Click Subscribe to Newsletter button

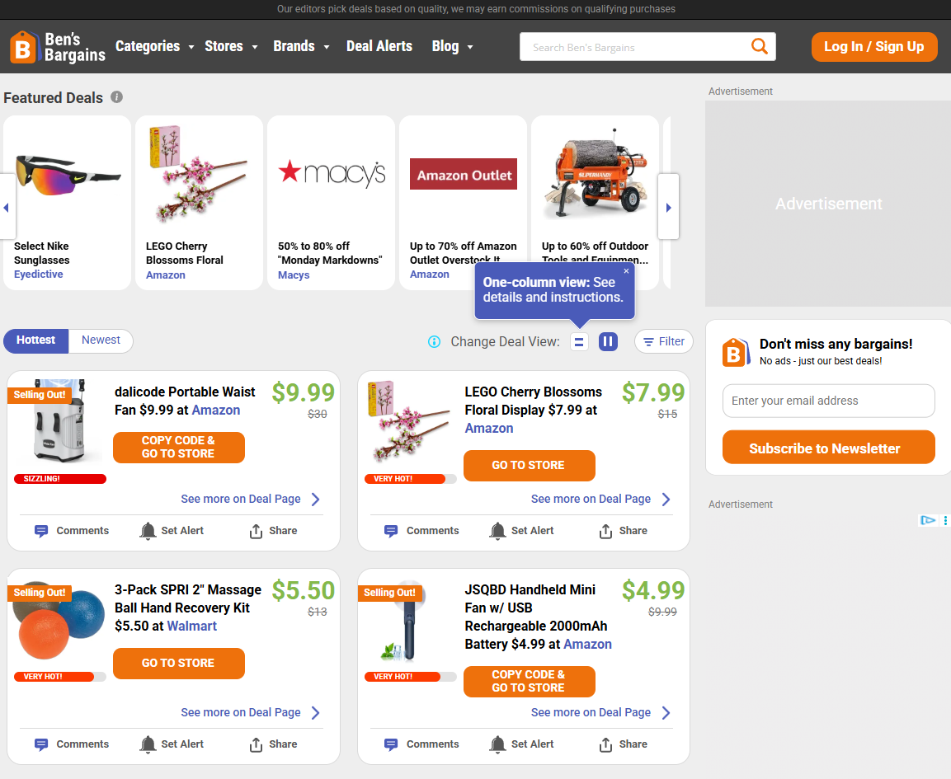(828, 448)
